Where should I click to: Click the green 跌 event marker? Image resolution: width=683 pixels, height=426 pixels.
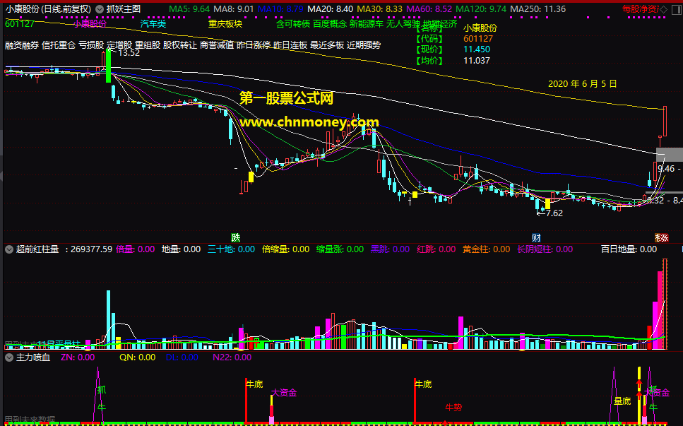[236, 237]
